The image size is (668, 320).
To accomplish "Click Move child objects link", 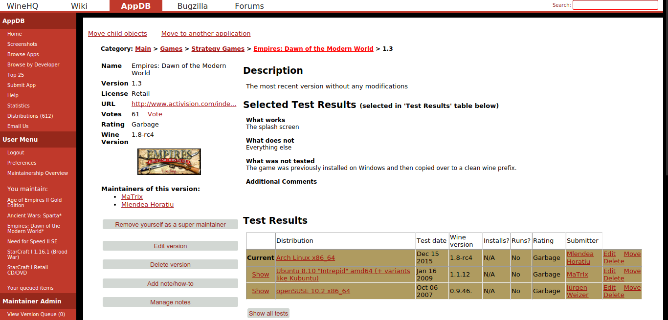I will click(117, 33).
